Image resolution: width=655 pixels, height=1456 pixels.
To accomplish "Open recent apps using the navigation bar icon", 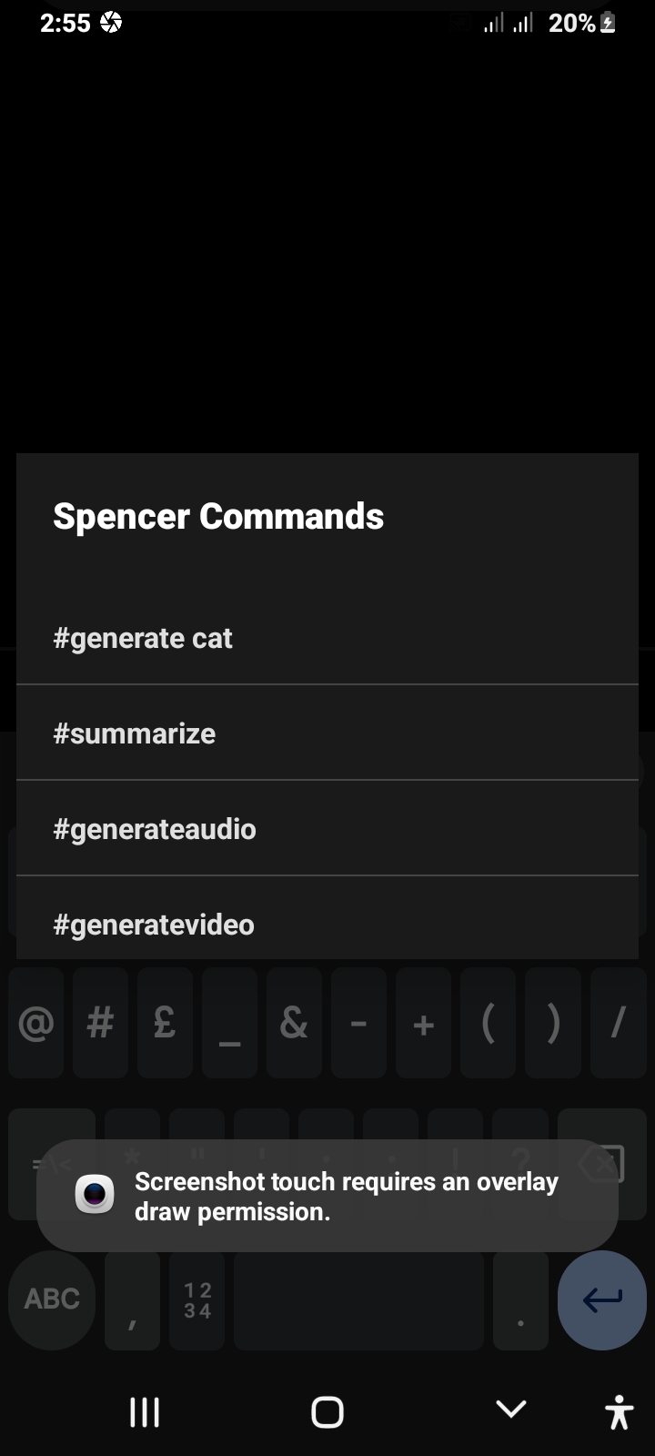I will [x=144, y=1411].
